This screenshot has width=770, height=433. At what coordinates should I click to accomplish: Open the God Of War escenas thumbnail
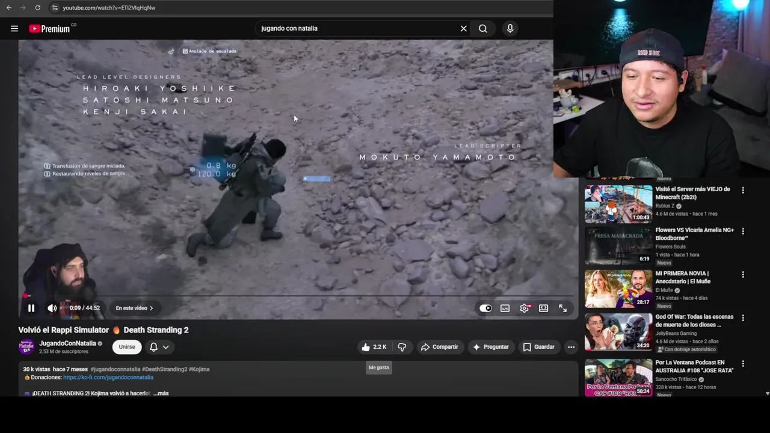(618, 332)
